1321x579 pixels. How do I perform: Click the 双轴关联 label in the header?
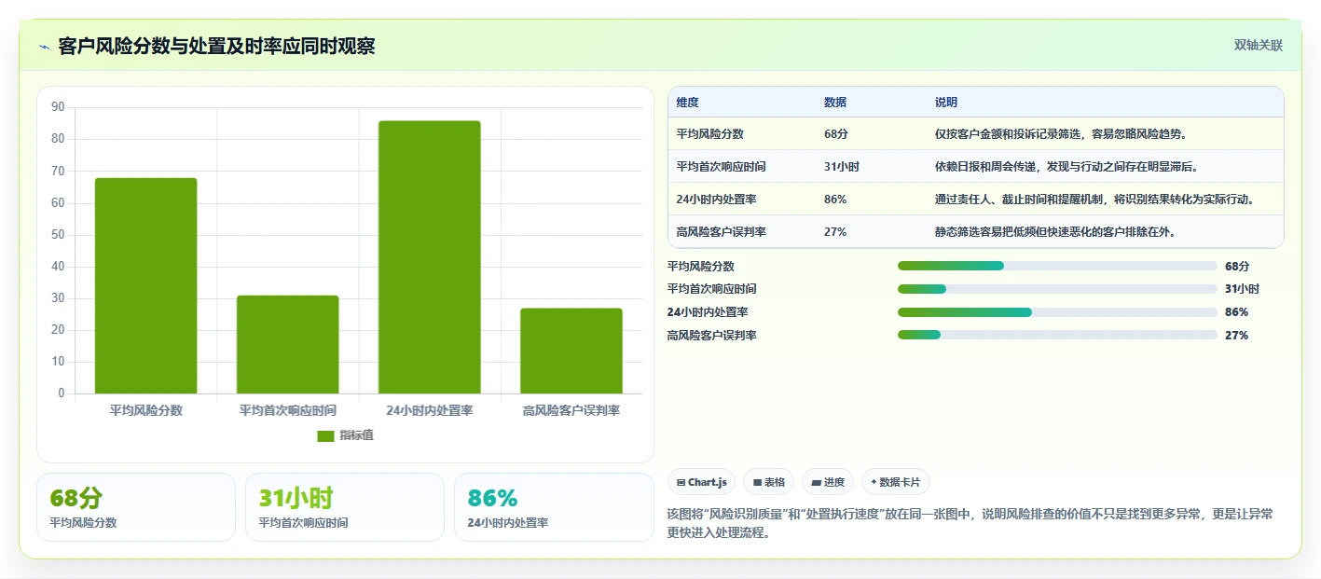click(1259, 45)
